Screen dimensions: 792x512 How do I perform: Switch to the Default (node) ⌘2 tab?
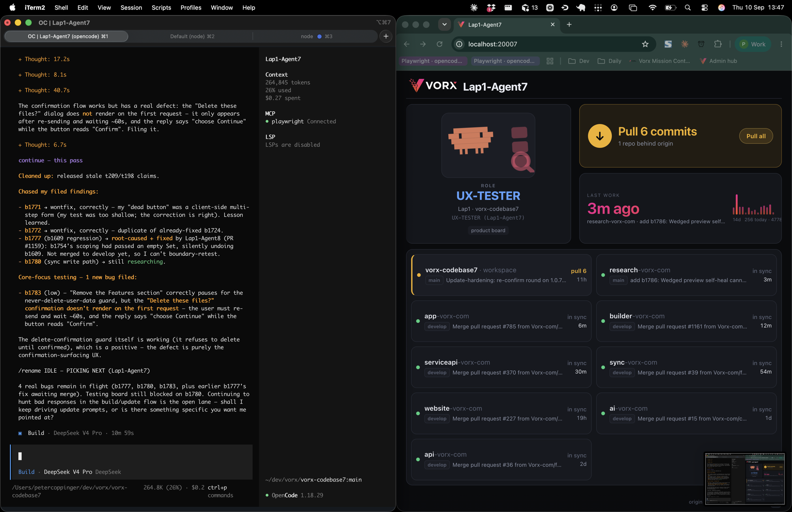tap(192, 36)
